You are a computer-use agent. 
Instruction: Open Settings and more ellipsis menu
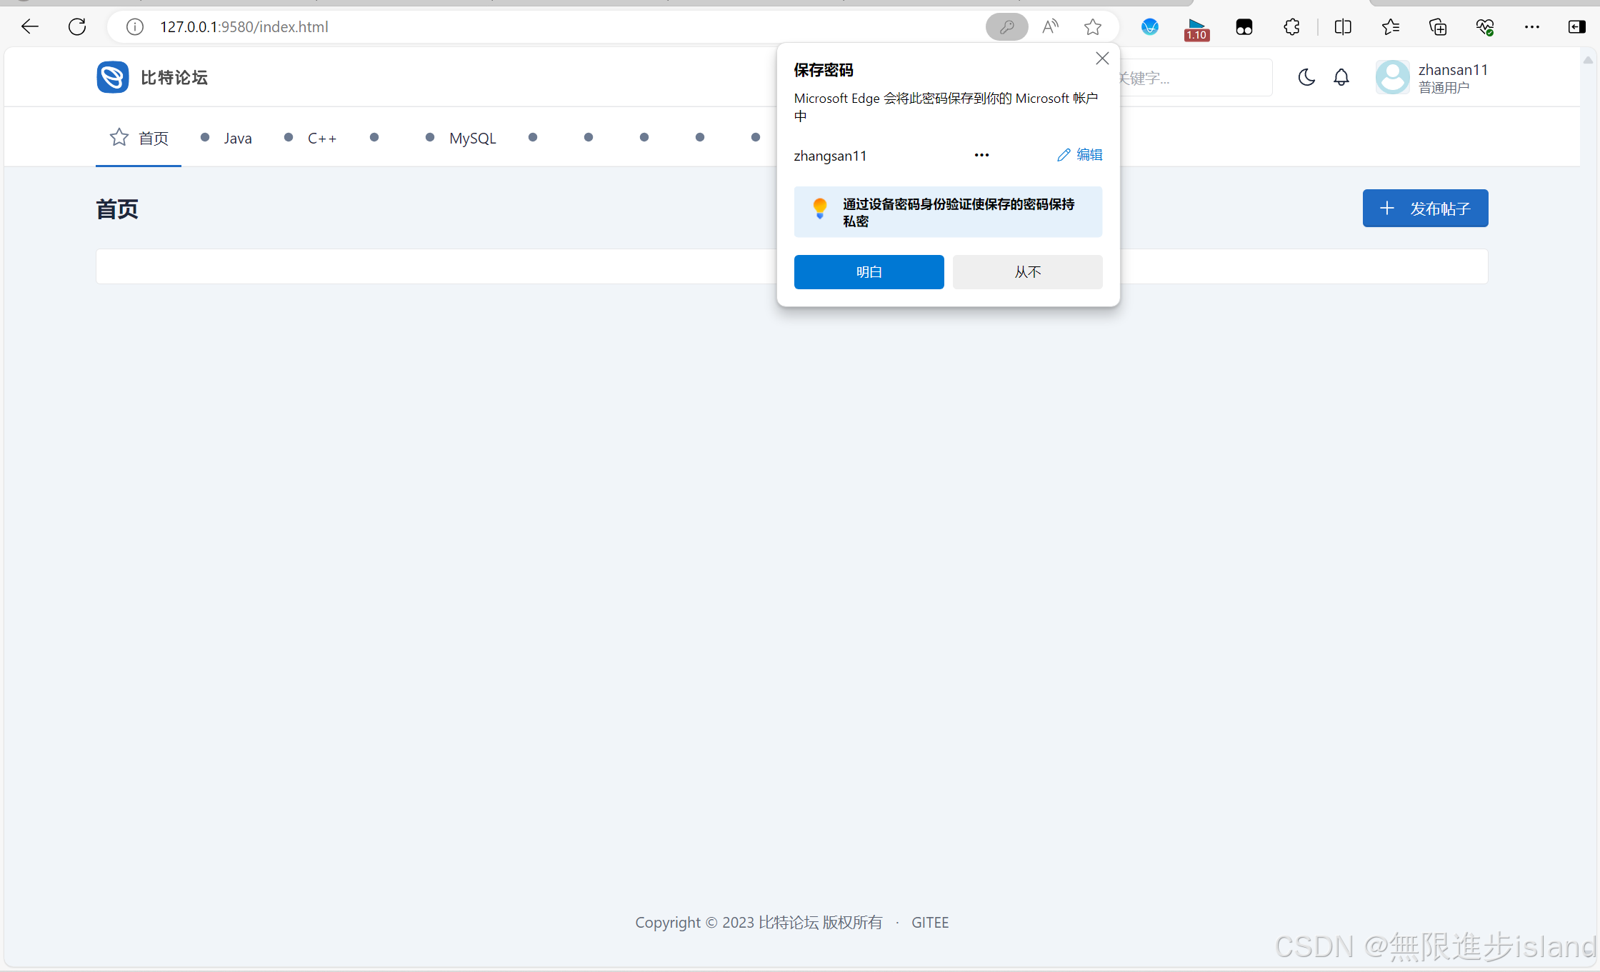[1532, 27]
